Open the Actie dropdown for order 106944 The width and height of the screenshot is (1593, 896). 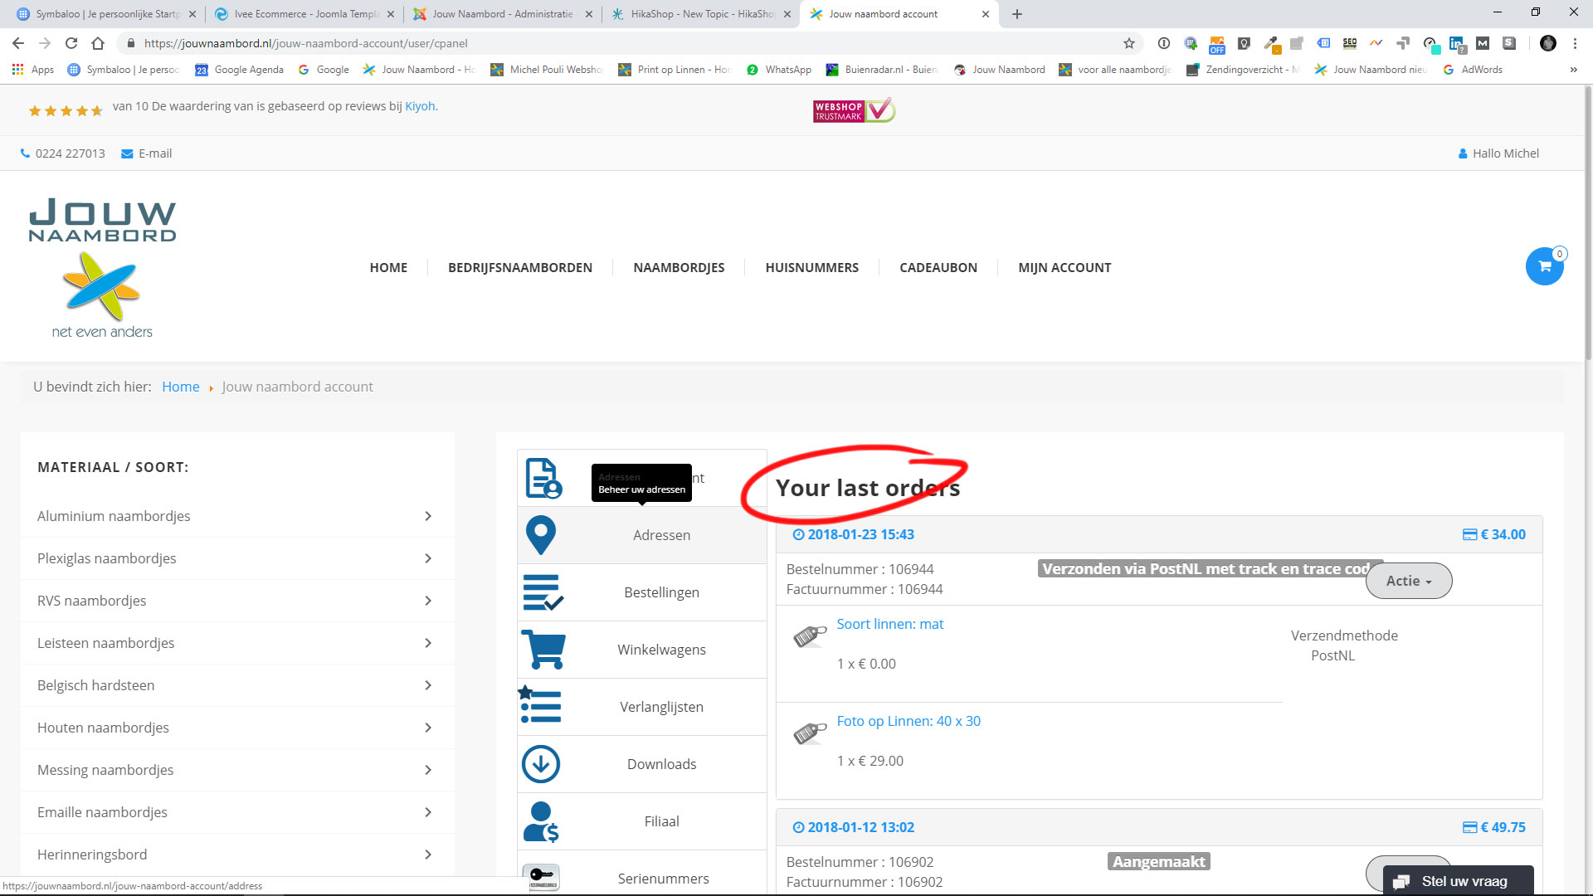click(x=1408, y=581)
